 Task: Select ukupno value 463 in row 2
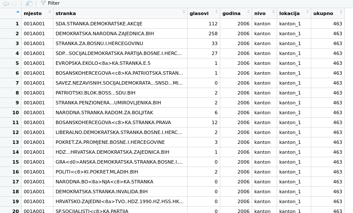pyautogui.click(x=328, y=33)
